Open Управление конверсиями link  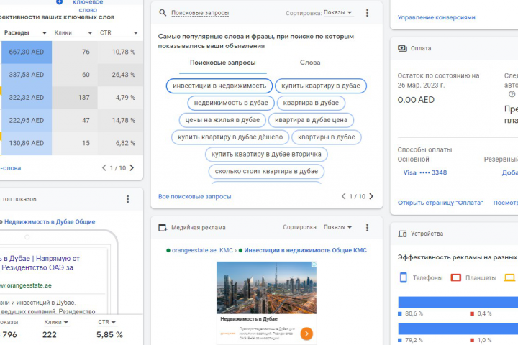click(x=437, y=17)
